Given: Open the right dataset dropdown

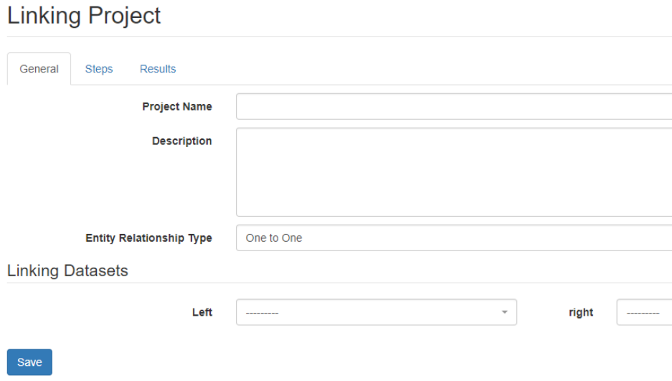Looking at the screenshot, I should click(x=643, y=312).
